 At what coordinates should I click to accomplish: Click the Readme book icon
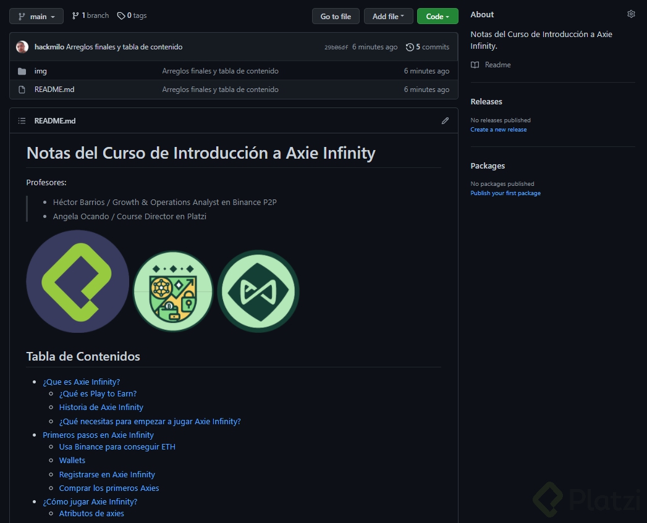[x=475, y=65]
